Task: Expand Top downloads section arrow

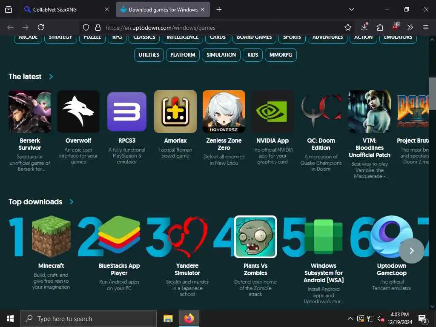Action: pyautogui.click(x=72, y=201)
